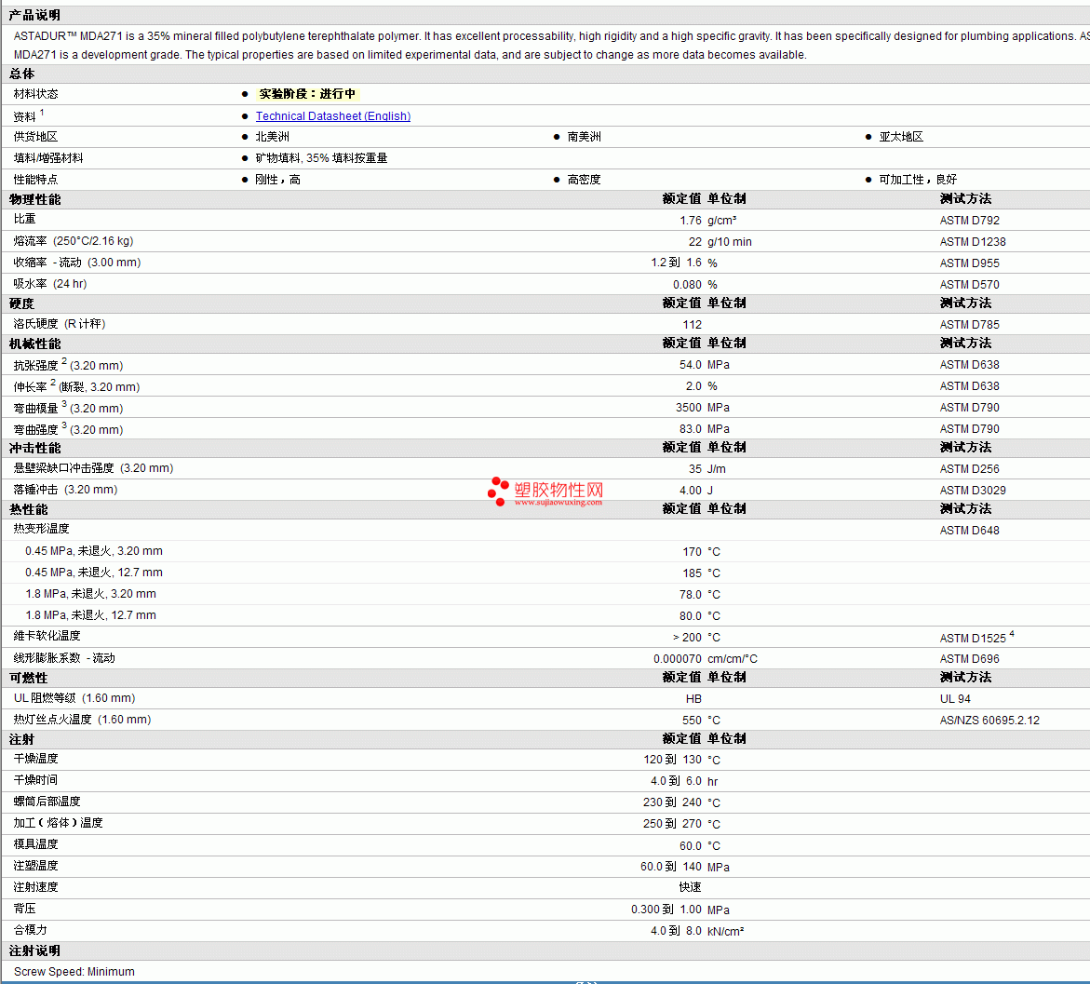Select the '实验阶段：进行中' material status text
This screenshot has width=1090, height=984.
pos(307,94)
